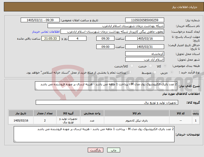This screenshot has width=204, height=157.
Task: Toggle اسناد خزانه اسلامی payment checkbox
Action: point(130,72)
